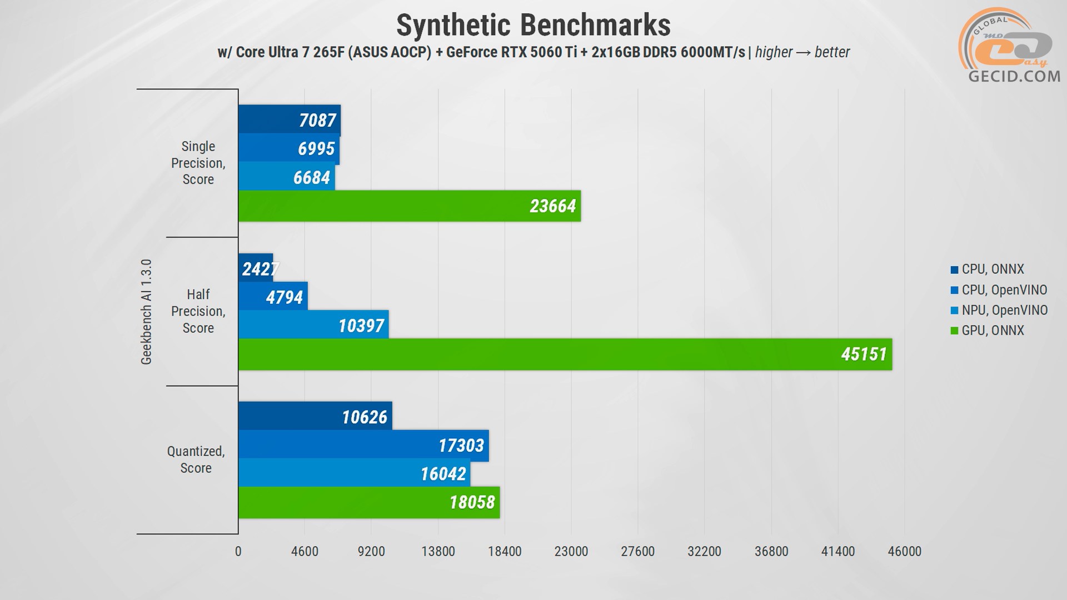Click the axis tick label 9200
1067x600 pixels.
click(372, 552)
